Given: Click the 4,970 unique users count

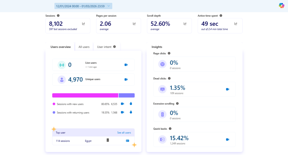Looking at the screenshot, I should coord(75,79).
